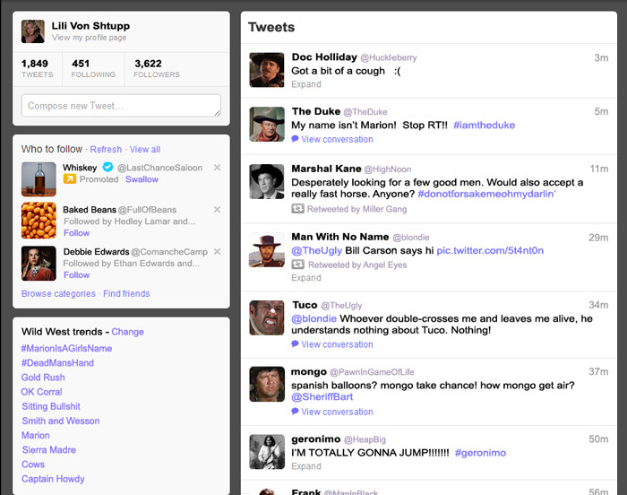This screenshot has width=627, height=495.
Task: Open the pic.twitter.com/5t4nt0n link
Action: click(490, 250)
